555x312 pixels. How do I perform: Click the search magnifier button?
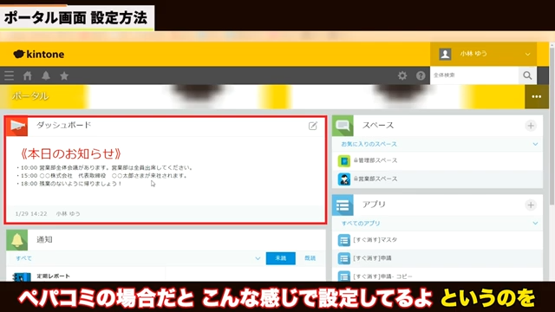pos(527,75)
